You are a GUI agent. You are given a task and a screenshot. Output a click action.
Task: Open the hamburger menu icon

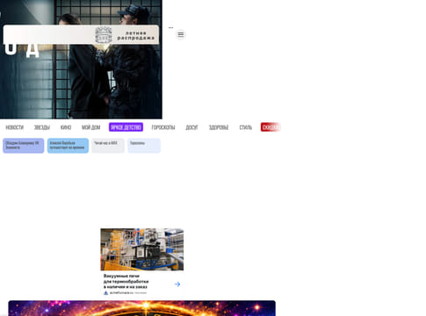[x=181, y=34]
